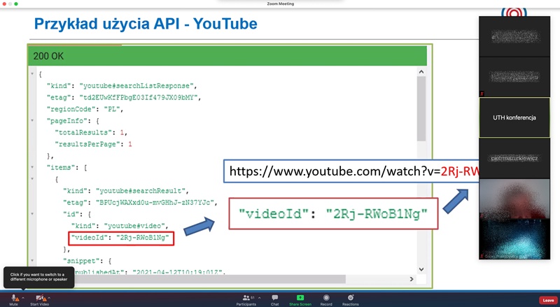Open the Reactions menu
Image resolution: width=560 pixels, height=307 pixels.
click(351, 300)
